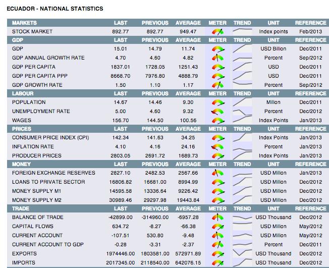Click Balance of Trade previous value -314960.00
329x268 pixels.
(155, 217)
